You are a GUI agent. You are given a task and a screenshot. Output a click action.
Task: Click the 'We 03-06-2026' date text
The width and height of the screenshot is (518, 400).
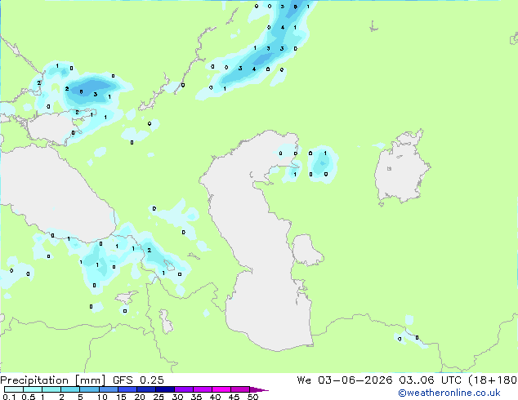point(345,380)
